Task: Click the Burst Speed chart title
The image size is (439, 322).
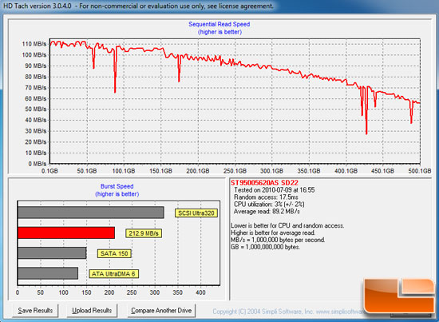Action: pyautogui.click(x=117, y=186)
